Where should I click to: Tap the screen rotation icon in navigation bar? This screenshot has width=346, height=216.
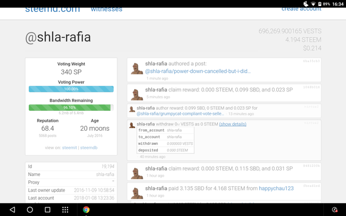[335, 210]
